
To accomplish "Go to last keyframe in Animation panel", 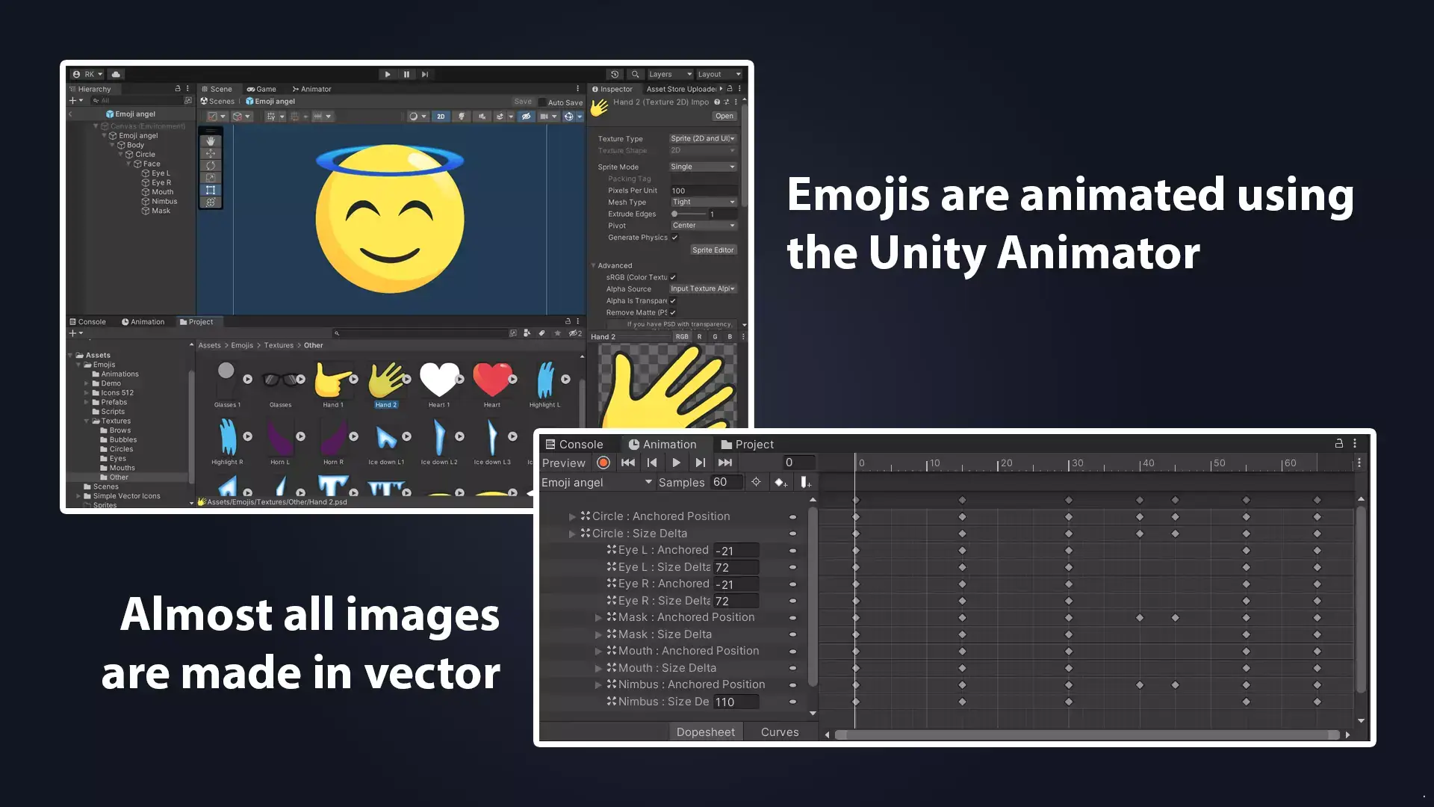I will (724, 463).
